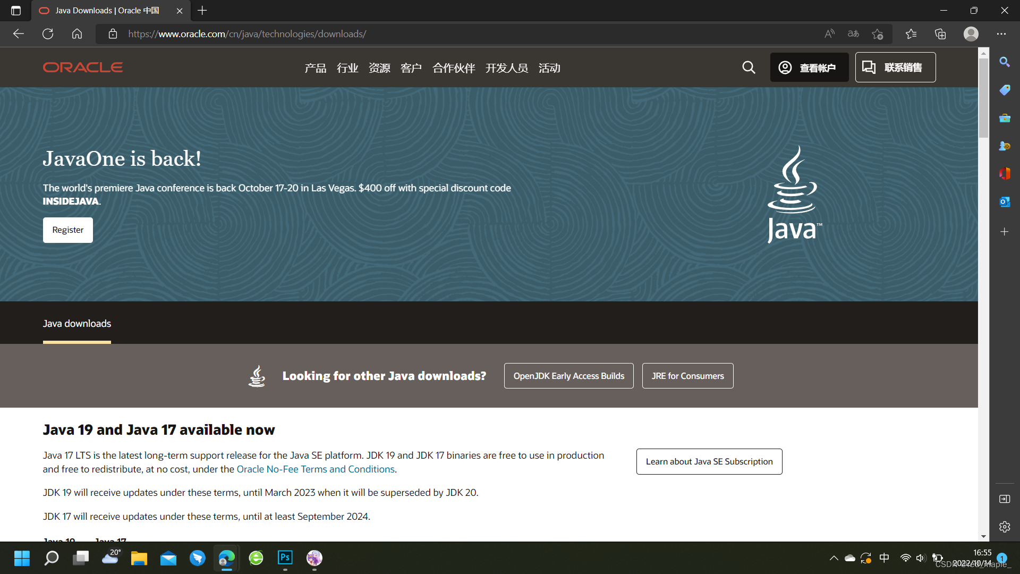Image resolution: width=1020 pixels, height=574 pixels.
Task: Open the Edge sidebar Outlook icon
Action: coord(1004,202)
